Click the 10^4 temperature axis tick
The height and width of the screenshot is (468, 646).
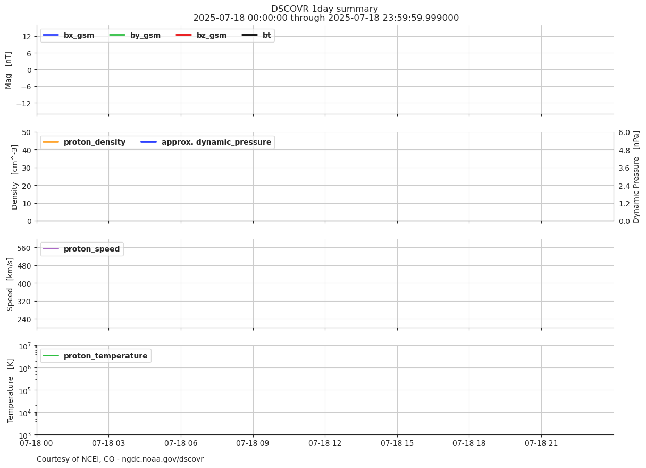click(x=25, y=413)
